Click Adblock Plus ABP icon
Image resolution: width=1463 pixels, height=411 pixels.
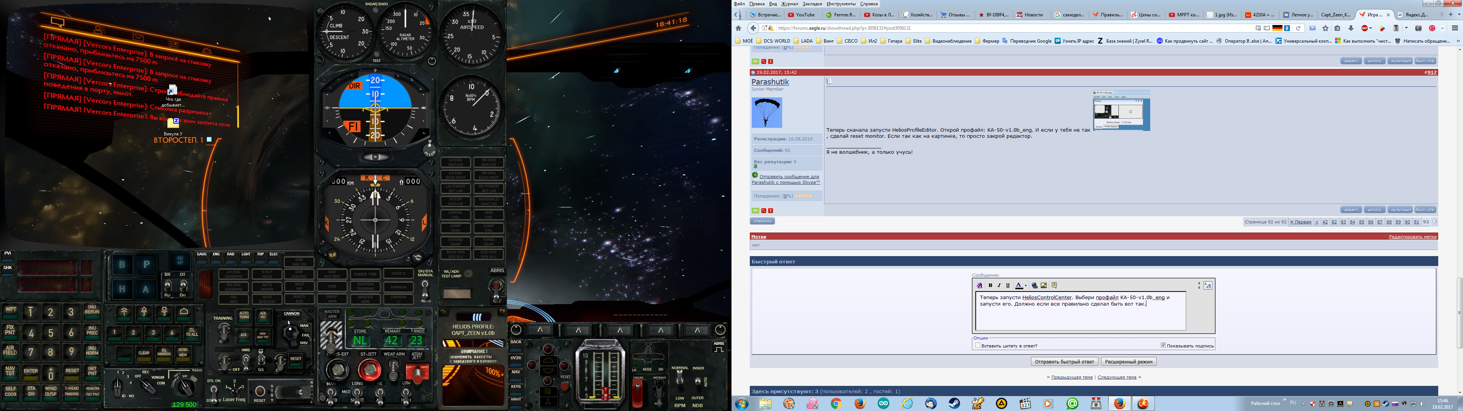pyautogui.click(x=1365, y=28)
